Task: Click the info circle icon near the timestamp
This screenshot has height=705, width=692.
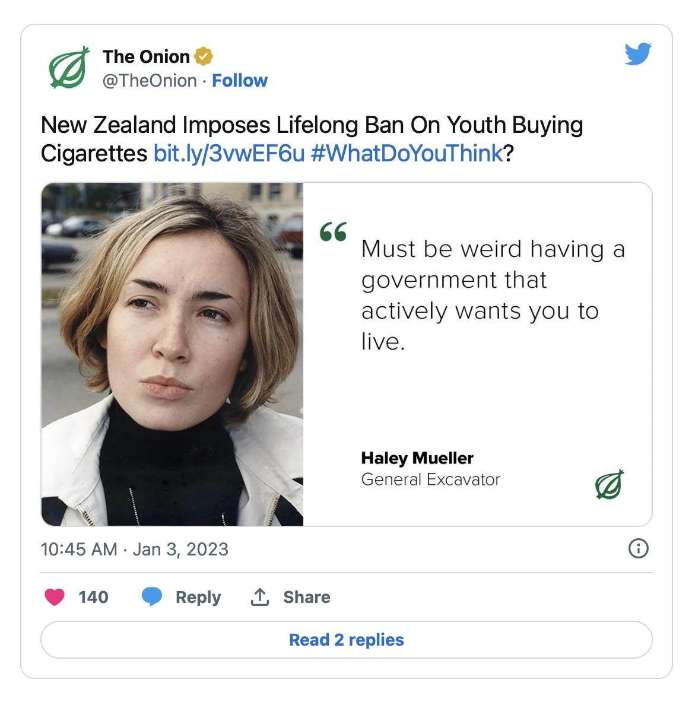Action: (x=639, y=550)
